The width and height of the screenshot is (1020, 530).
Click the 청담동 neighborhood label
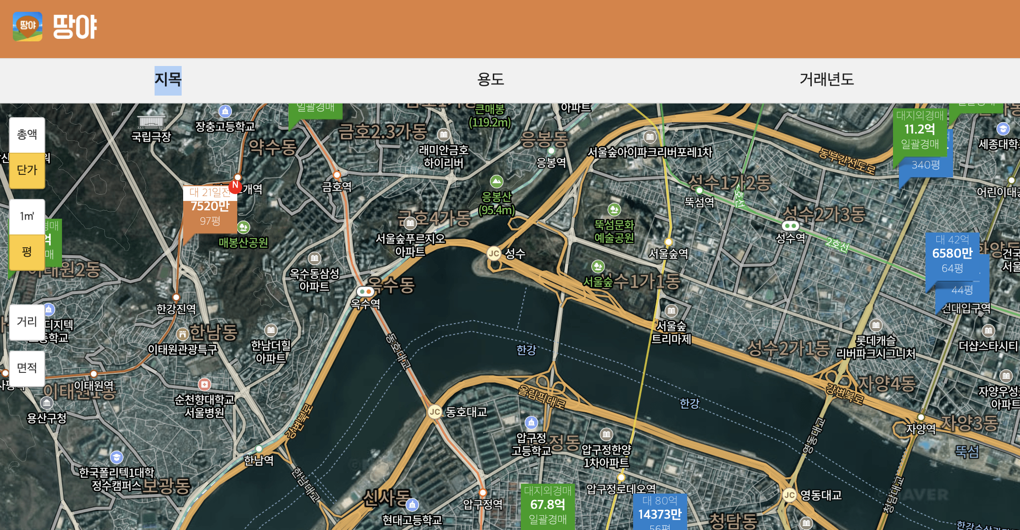pos(733,521)
